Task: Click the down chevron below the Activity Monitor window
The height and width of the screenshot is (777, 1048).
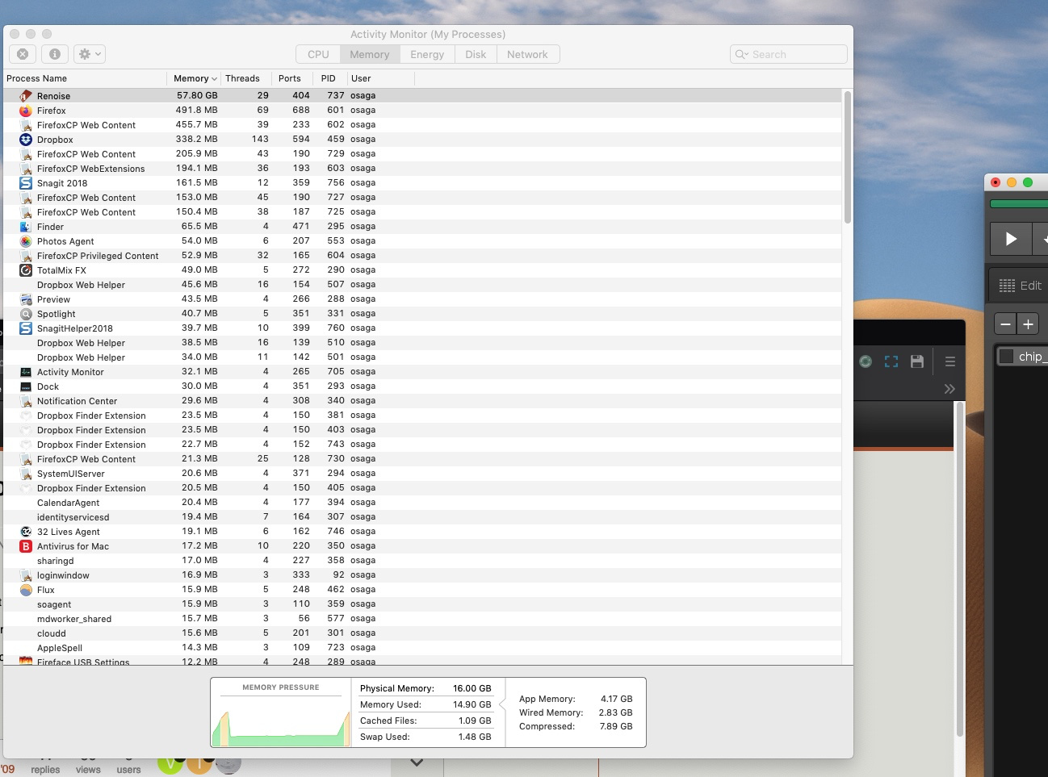Action: pos(417,762)
